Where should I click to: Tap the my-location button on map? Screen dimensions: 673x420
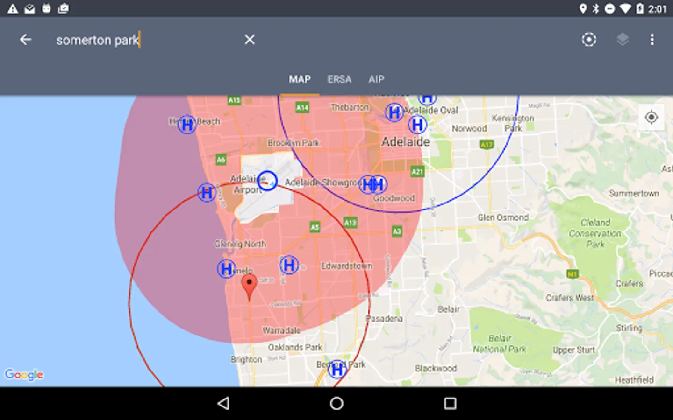point(651,117)
